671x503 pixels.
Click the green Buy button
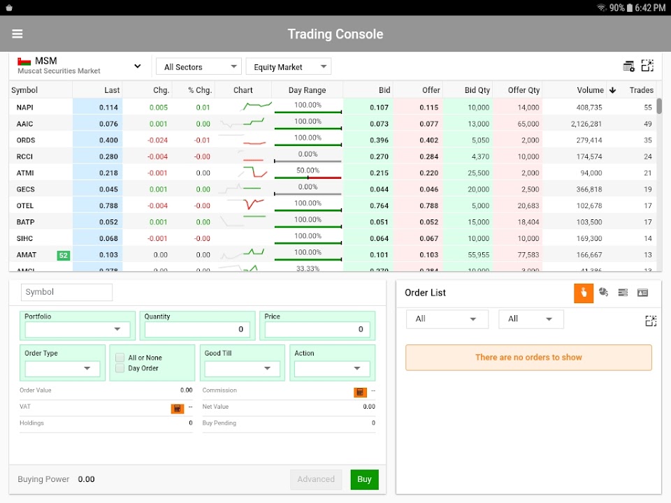pos(364,479)
